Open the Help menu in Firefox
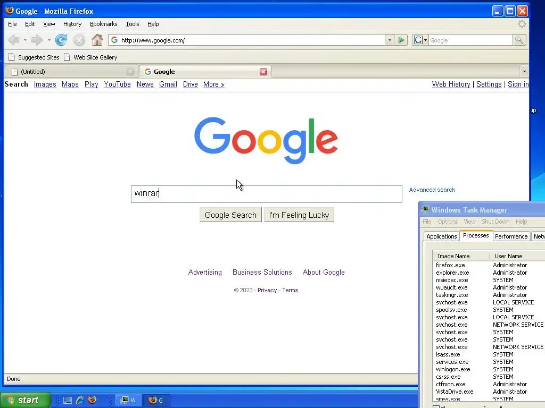The height and width of the screenshot is (408, 545). click(153, 24)
